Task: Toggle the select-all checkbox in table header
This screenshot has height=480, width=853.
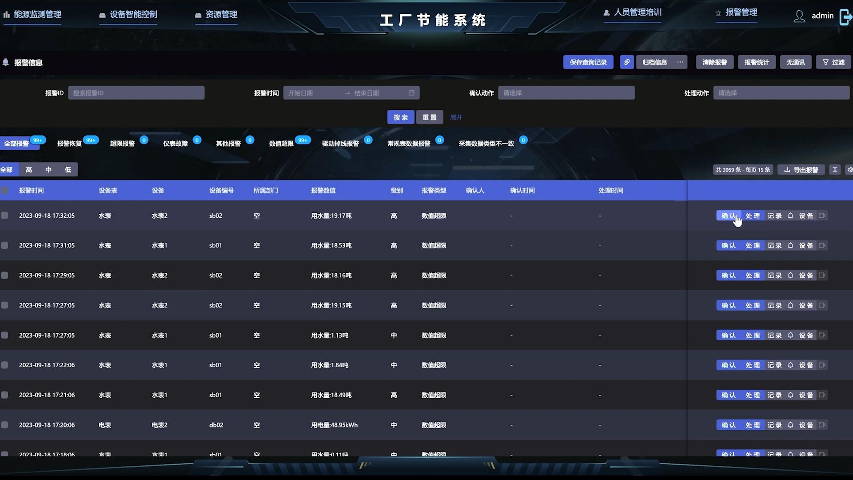Action: point(4,190)
